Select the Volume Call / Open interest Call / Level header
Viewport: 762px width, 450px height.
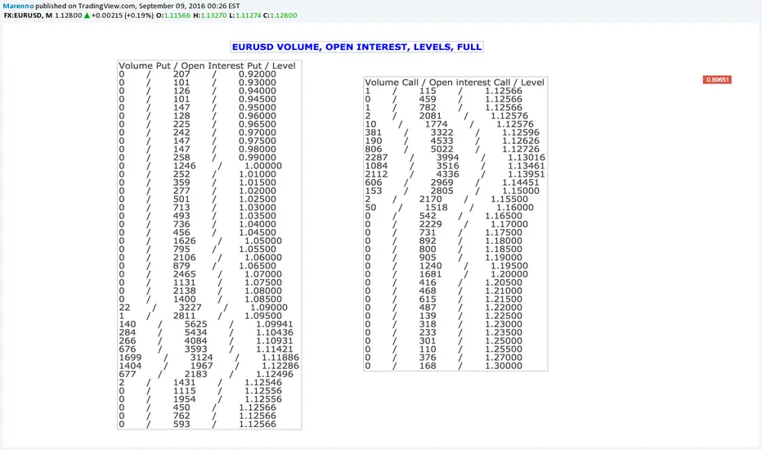[x=455, y=82]
